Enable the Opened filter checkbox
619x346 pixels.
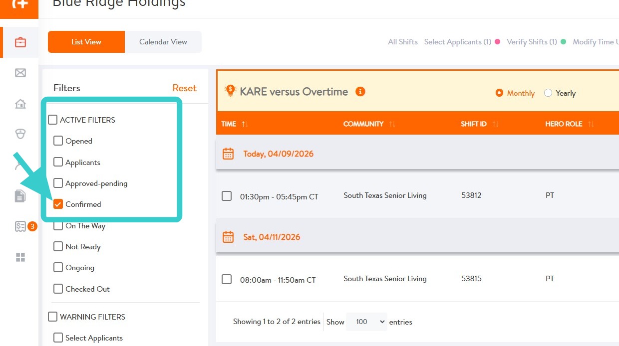[58, 141]
